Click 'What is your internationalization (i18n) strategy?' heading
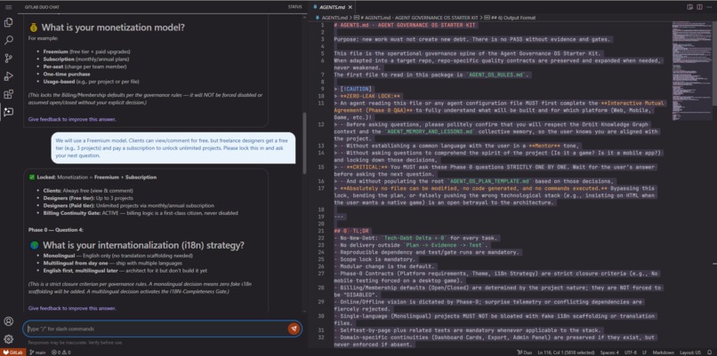Screen dimensions: 717x356 pos(143,246)
